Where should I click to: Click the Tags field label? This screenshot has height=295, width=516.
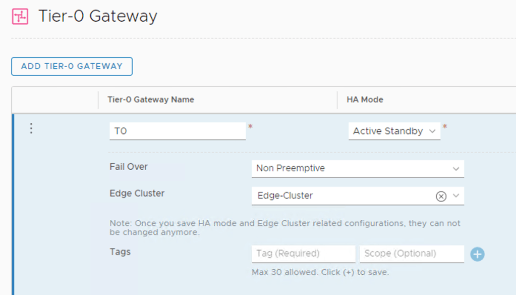click(120, 252)
